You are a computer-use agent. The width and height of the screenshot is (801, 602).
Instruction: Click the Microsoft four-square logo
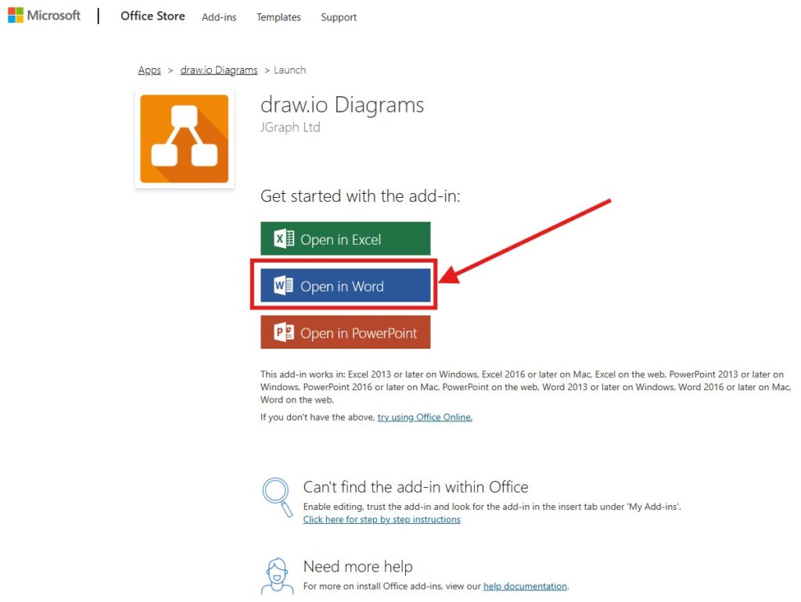(16, 15)
